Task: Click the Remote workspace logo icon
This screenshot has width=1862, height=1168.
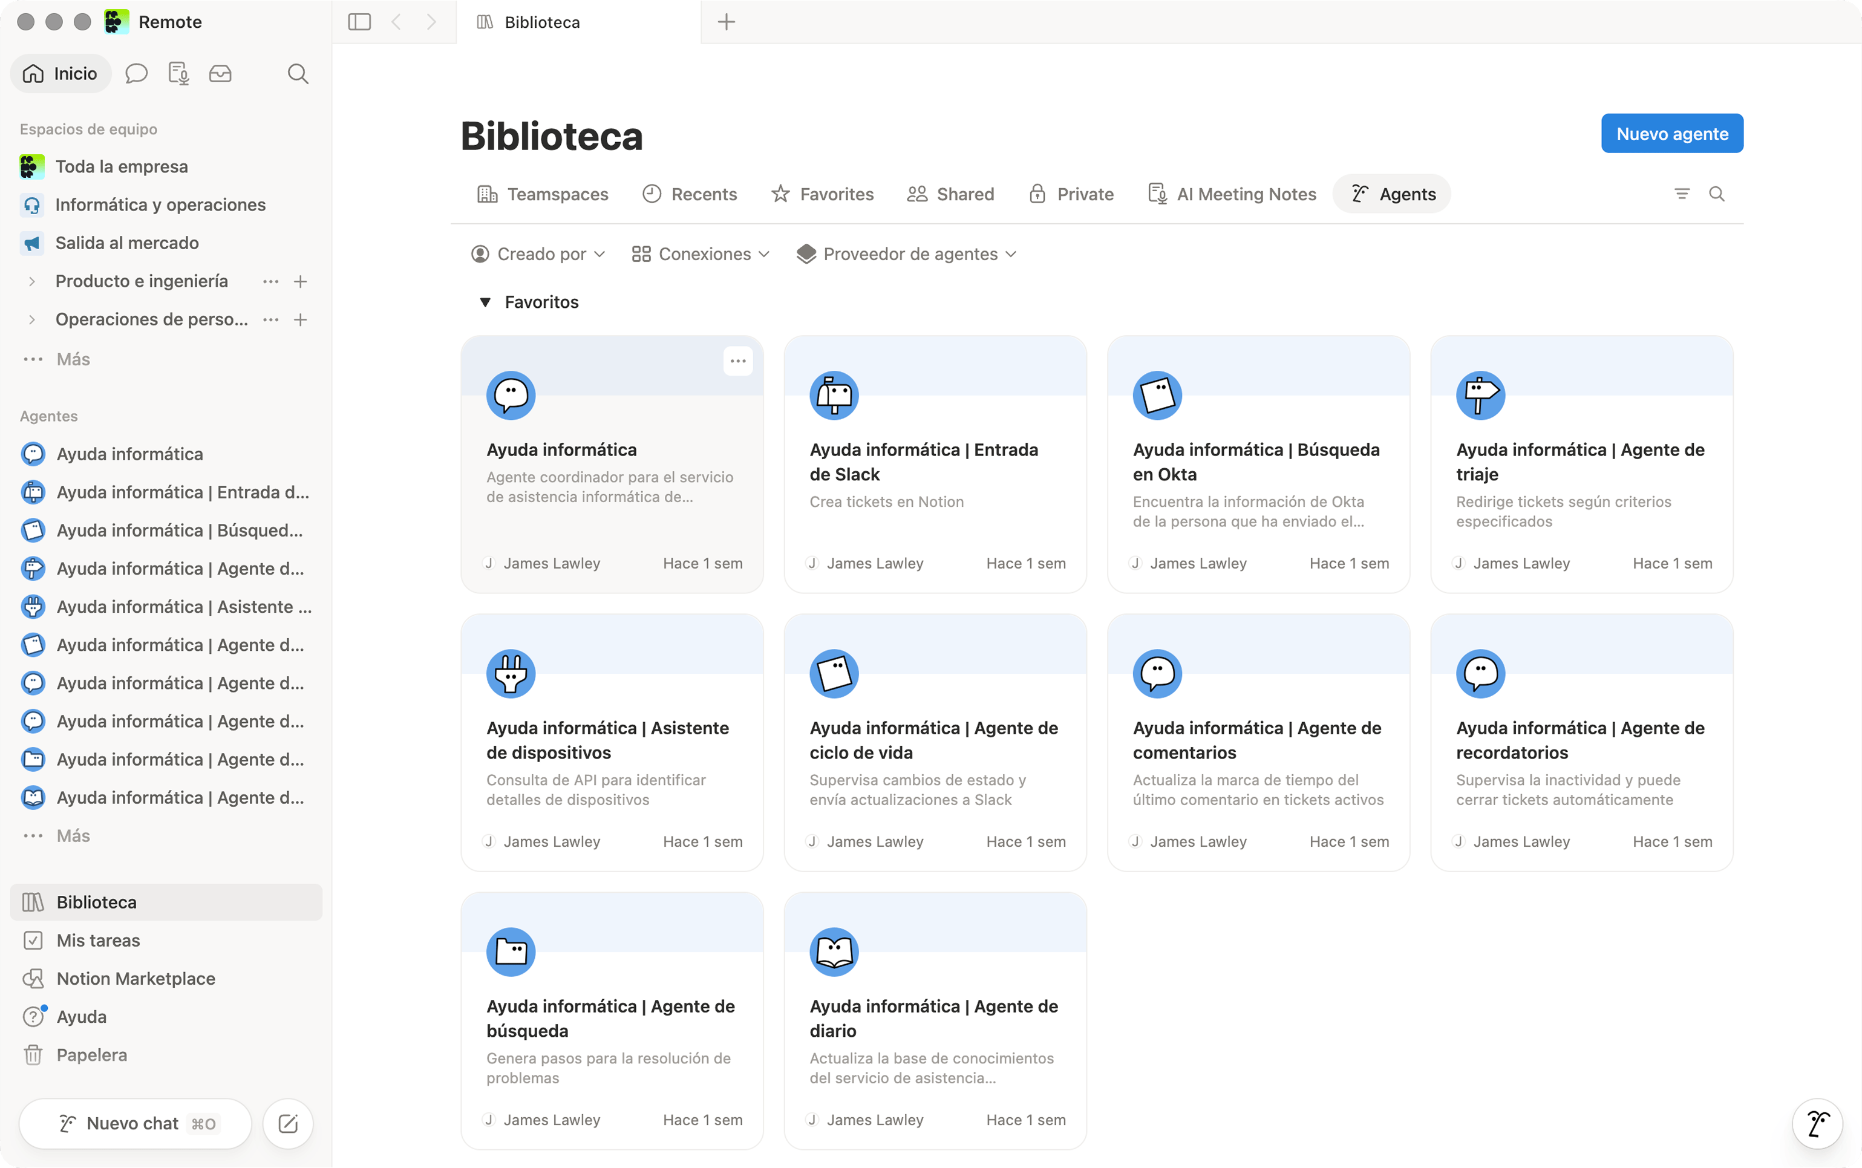Action: [117, 22]
